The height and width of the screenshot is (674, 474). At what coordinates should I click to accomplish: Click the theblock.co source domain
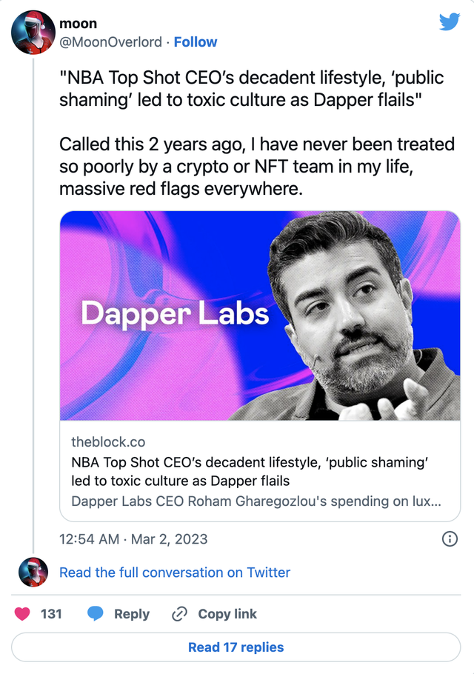pyautogui.click(x=108, y=442)
